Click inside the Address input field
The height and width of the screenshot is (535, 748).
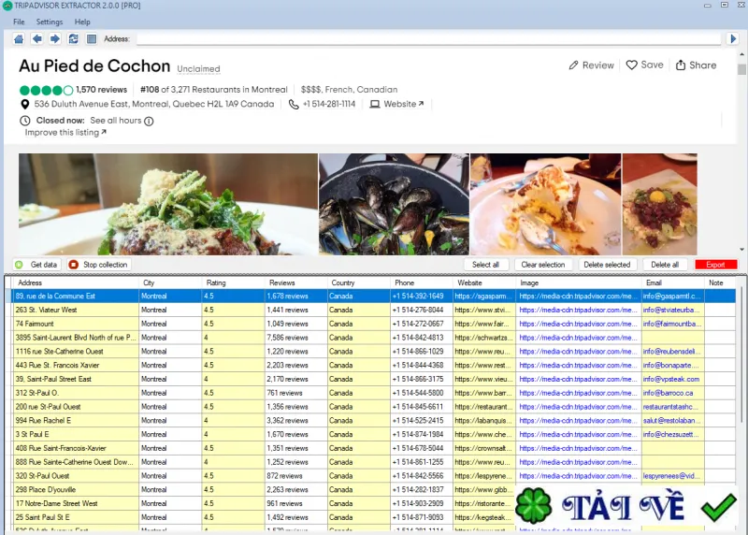point(428,39)
